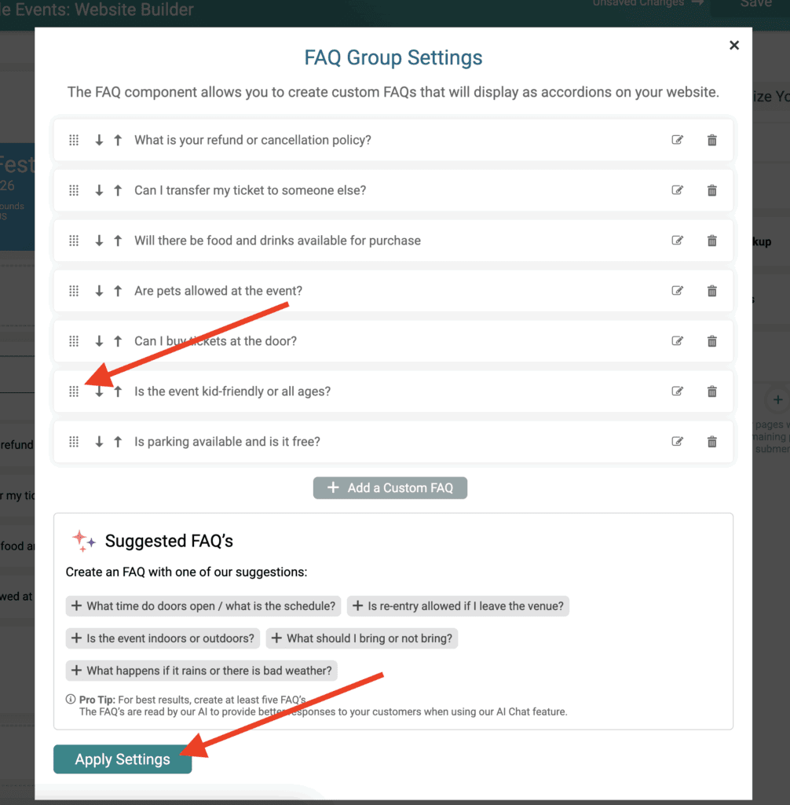This screenshot has width=790, height=805.
Task: Click drag handle of kid-friendly FAQ row
Action: (x=74, y=391)
